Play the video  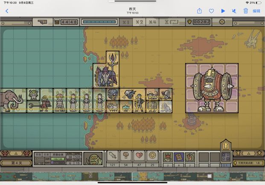click(223, 11)
